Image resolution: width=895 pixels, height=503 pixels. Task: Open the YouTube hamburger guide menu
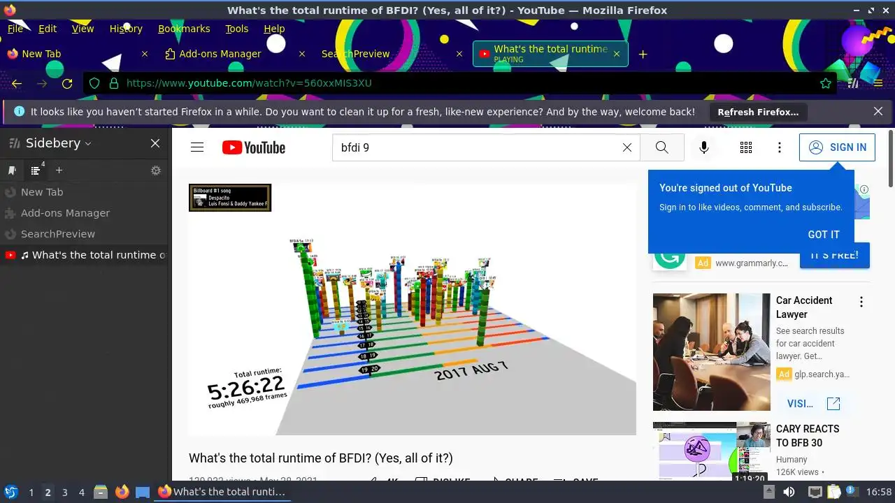coord(197,147)
